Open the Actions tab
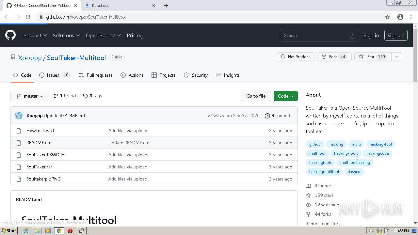 (x=132, y=75)
